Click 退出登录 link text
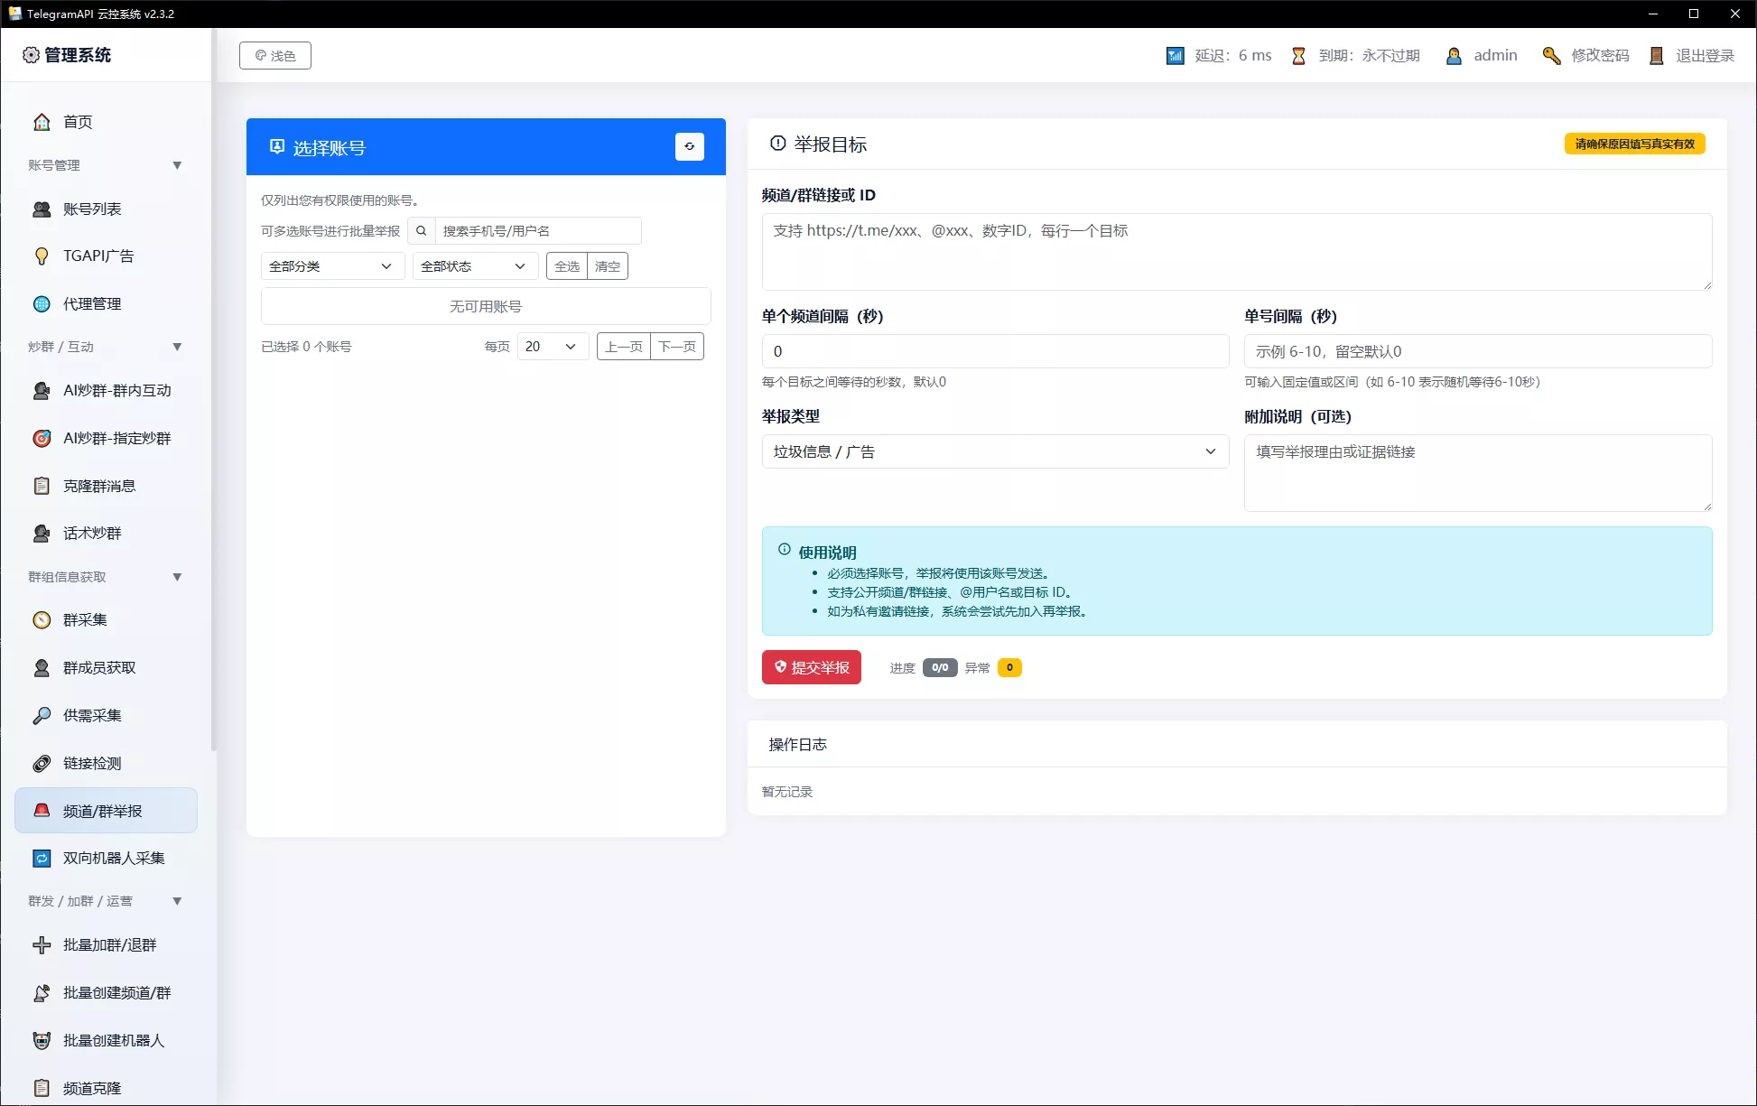Viewport: 1757px width, 1106px height. [x=1705, y=56]
